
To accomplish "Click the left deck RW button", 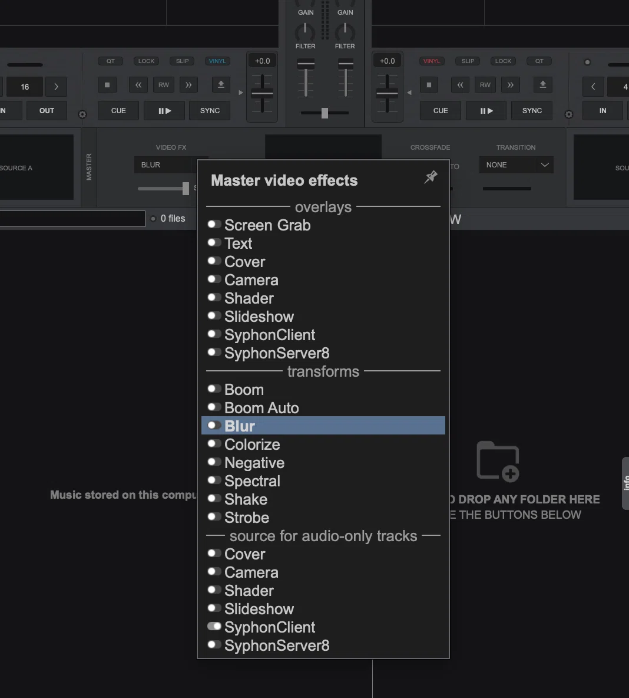I will (164, 84).
